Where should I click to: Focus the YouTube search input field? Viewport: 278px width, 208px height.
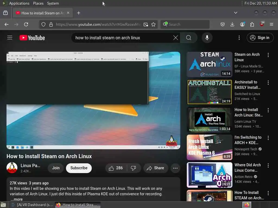point(123,38)
